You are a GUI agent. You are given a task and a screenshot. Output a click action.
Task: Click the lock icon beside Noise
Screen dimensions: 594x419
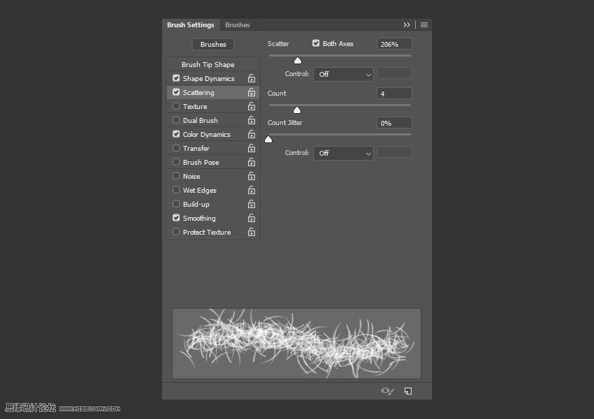coord(251,176)
